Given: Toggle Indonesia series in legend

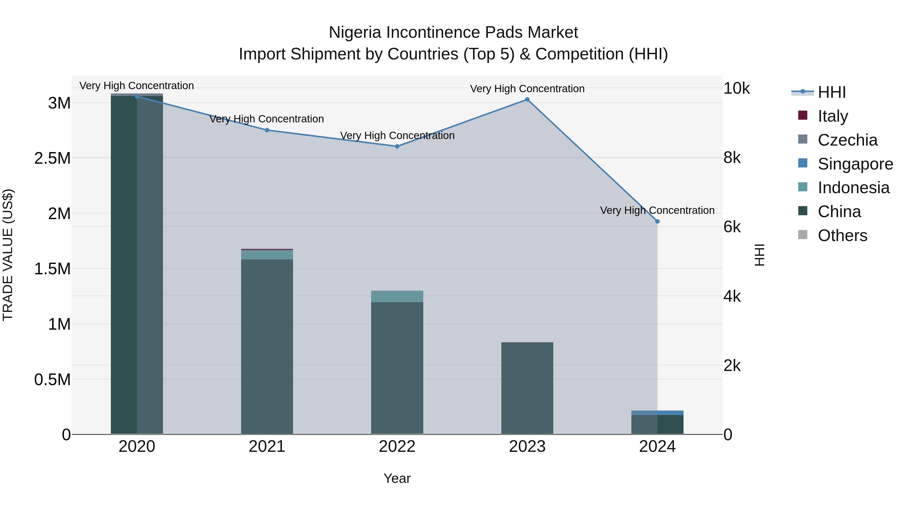Looking at the screenshot, I should pyautogui.click(x=844, y=188).
